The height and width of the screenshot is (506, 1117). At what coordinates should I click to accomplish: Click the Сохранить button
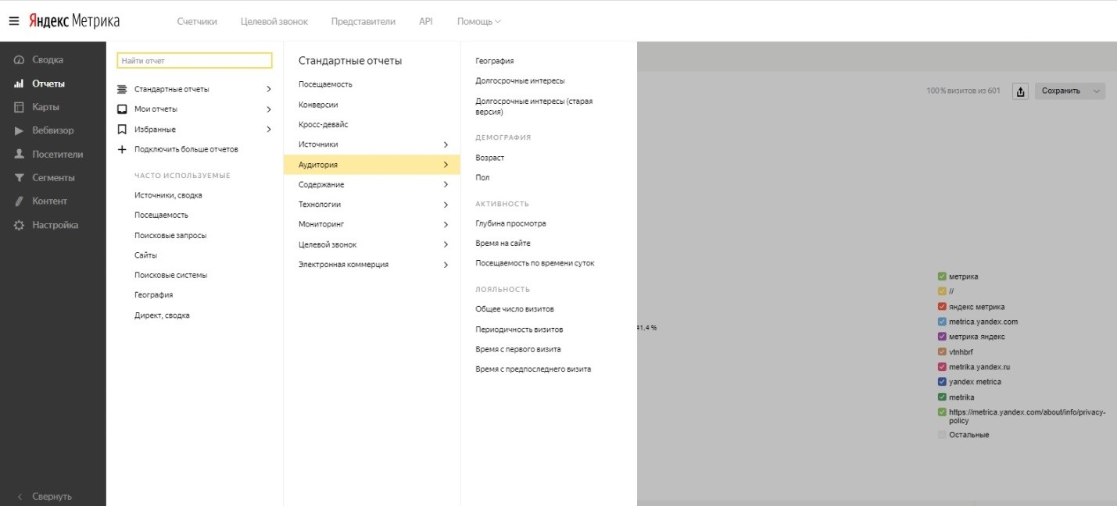coord(1061,91)
